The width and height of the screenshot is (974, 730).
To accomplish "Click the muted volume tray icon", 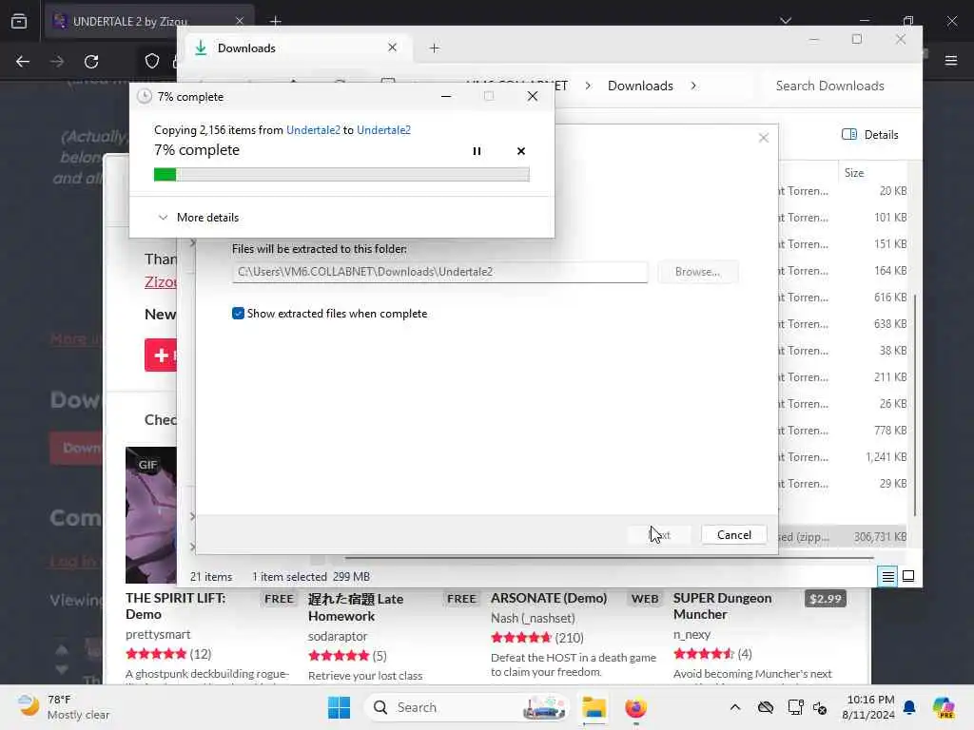I will click(x=820, y=707).
